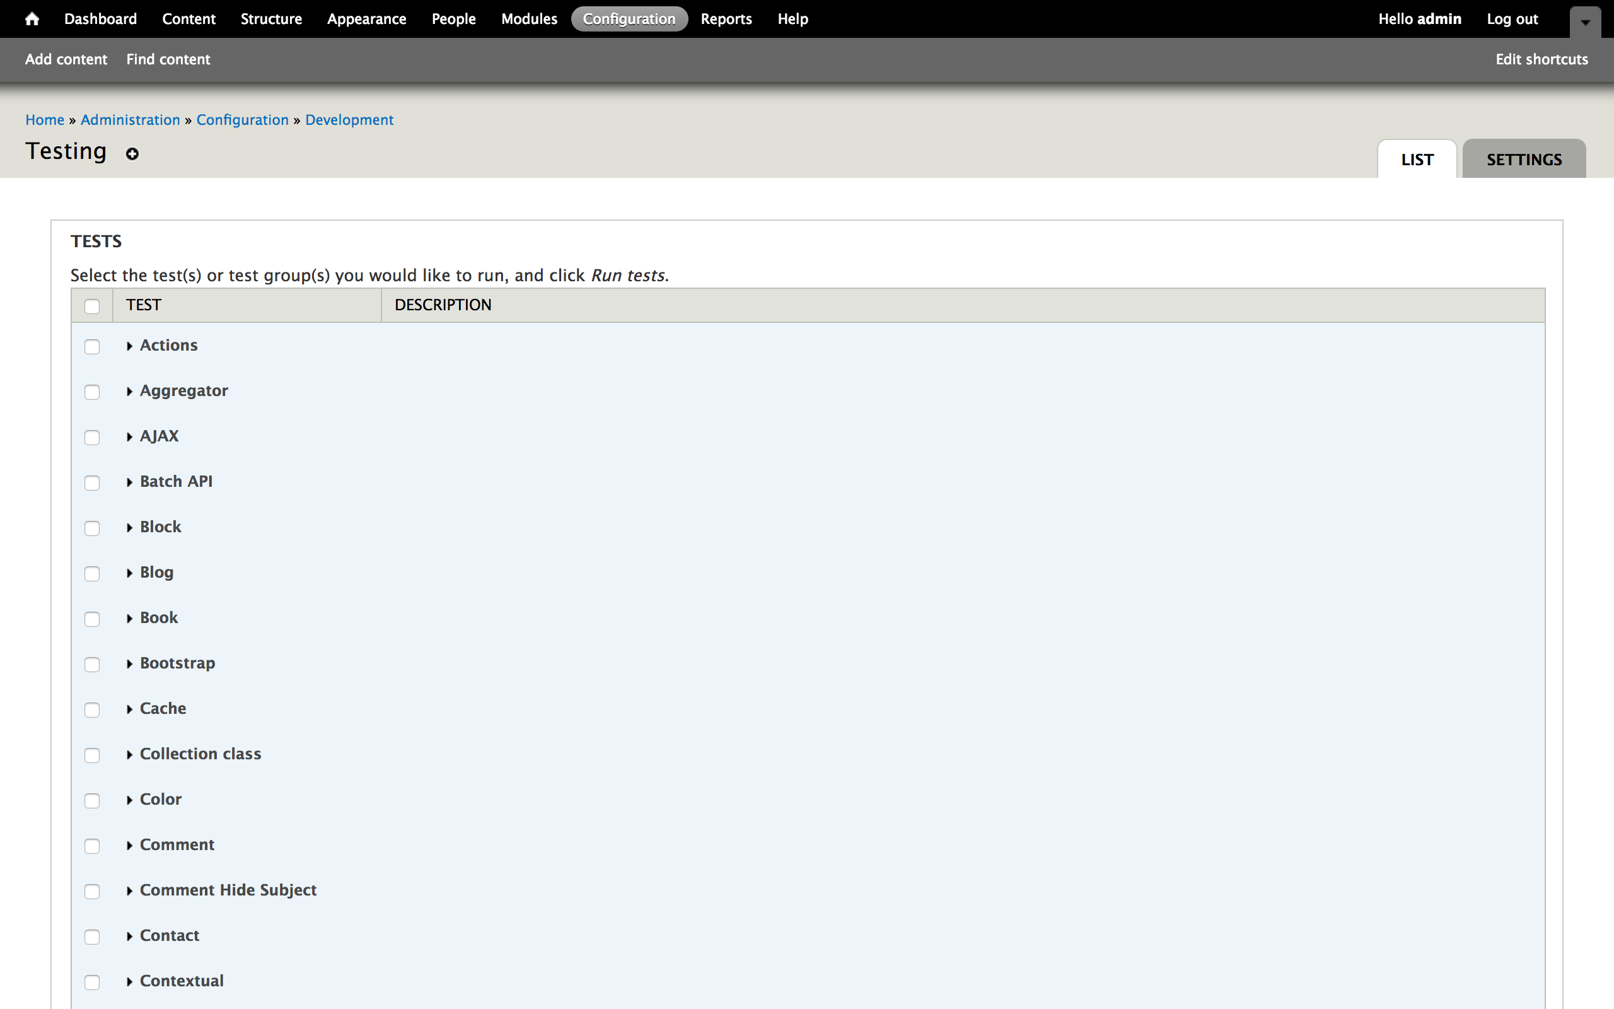Check the select-all tests header checkbox
This screenshot has height=1009, width=1614.
click(x=92, y=306)
